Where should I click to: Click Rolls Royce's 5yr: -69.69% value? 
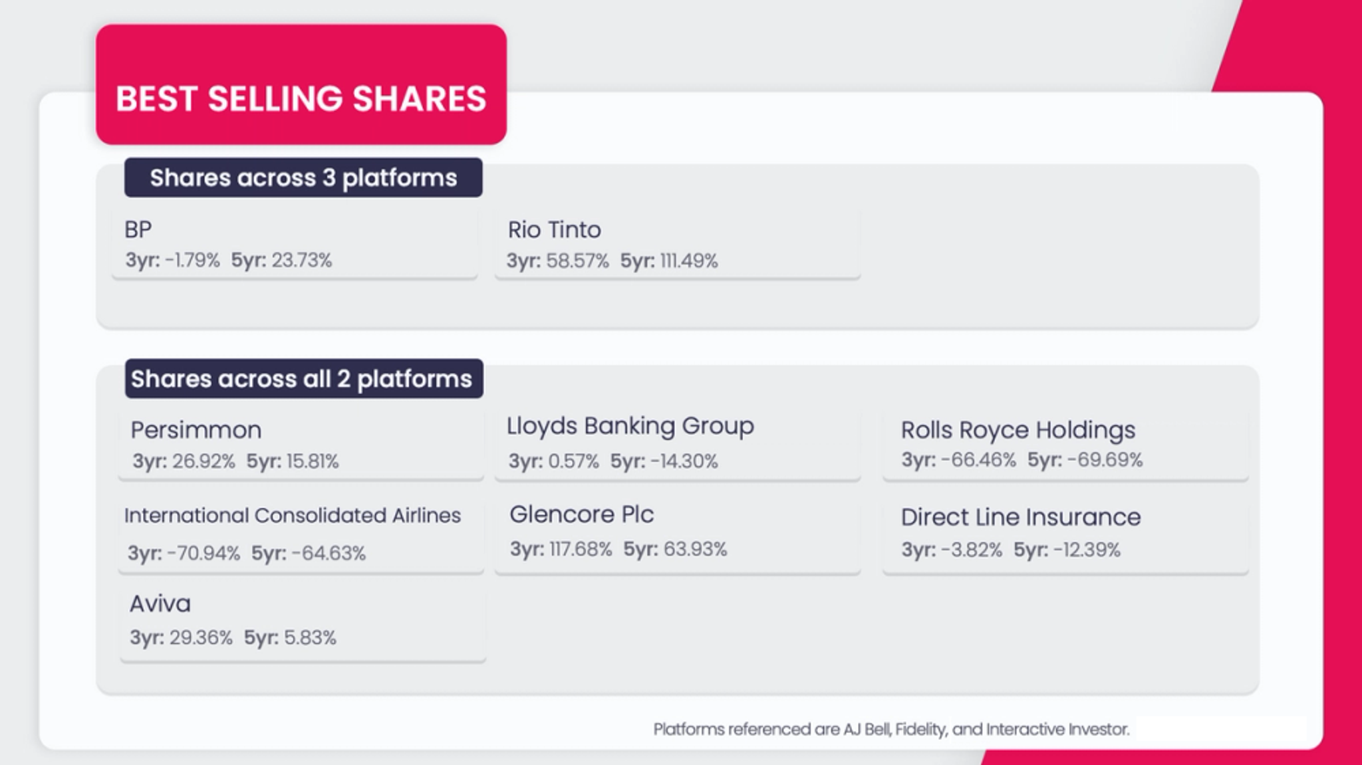coord(1085,460)
